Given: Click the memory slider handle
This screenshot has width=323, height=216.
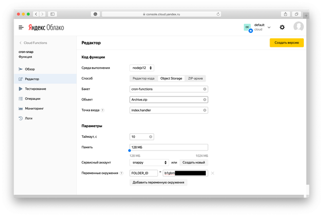Looking at the screenshot, I should (130, 150).
